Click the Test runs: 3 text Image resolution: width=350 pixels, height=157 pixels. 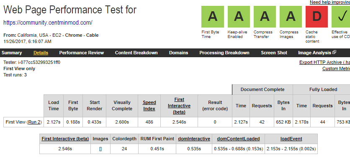click(x=15, y=75)
